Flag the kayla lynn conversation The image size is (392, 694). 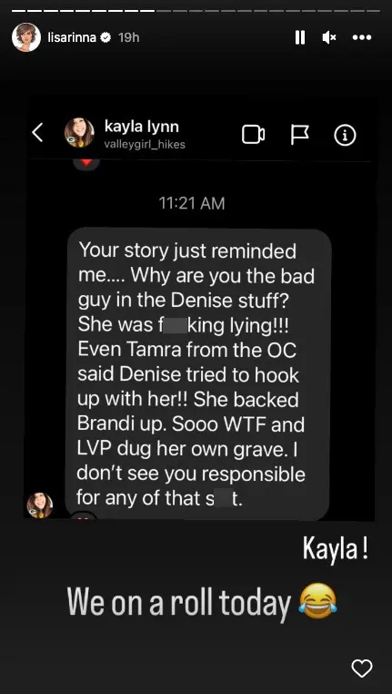(299, 135)
